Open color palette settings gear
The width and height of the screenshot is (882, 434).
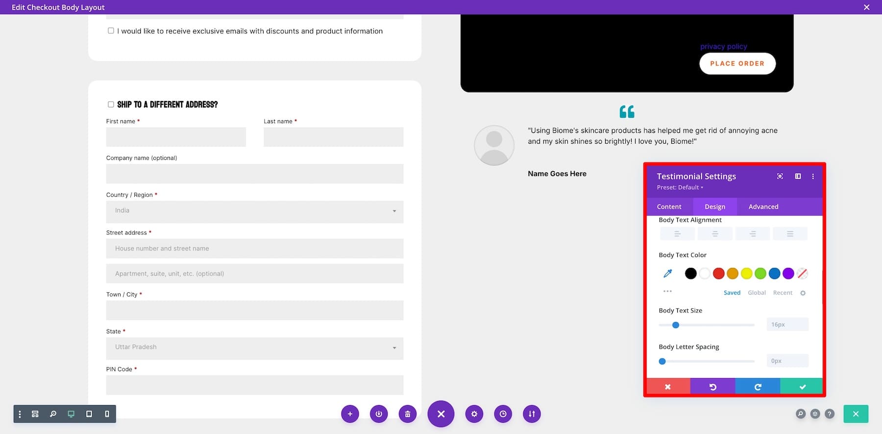803,293
